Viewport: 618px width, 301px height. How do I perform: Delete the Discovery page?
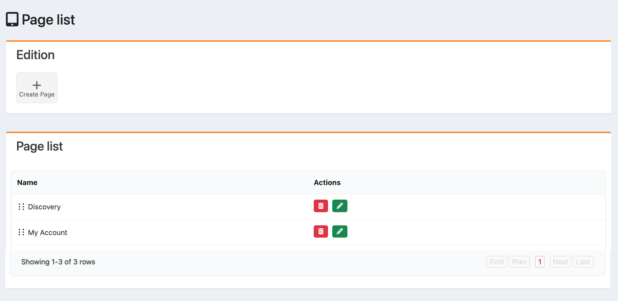[x=321, y=206]
